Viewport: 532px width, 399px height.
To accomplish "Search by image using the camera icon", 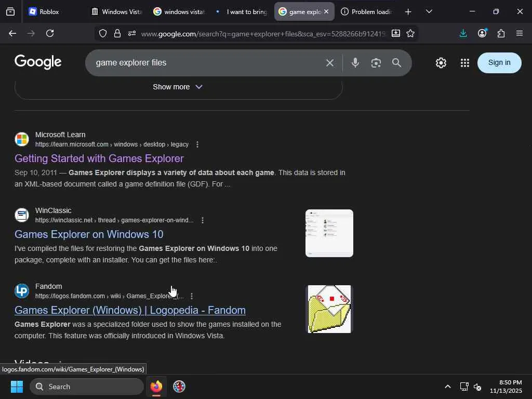I will pos(376,63).
